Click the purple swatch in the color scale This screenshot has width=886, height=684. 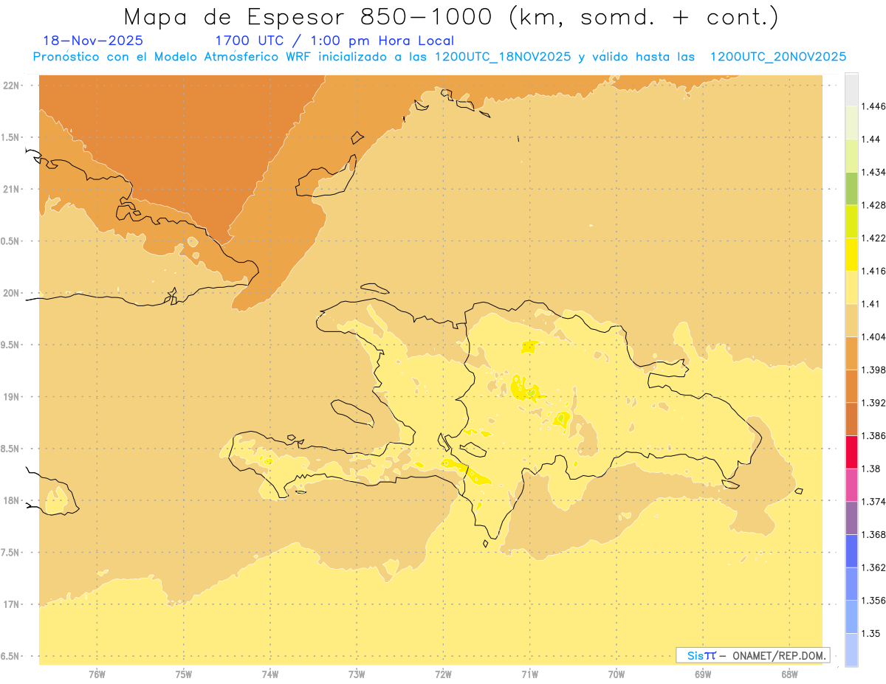[851, 518]
